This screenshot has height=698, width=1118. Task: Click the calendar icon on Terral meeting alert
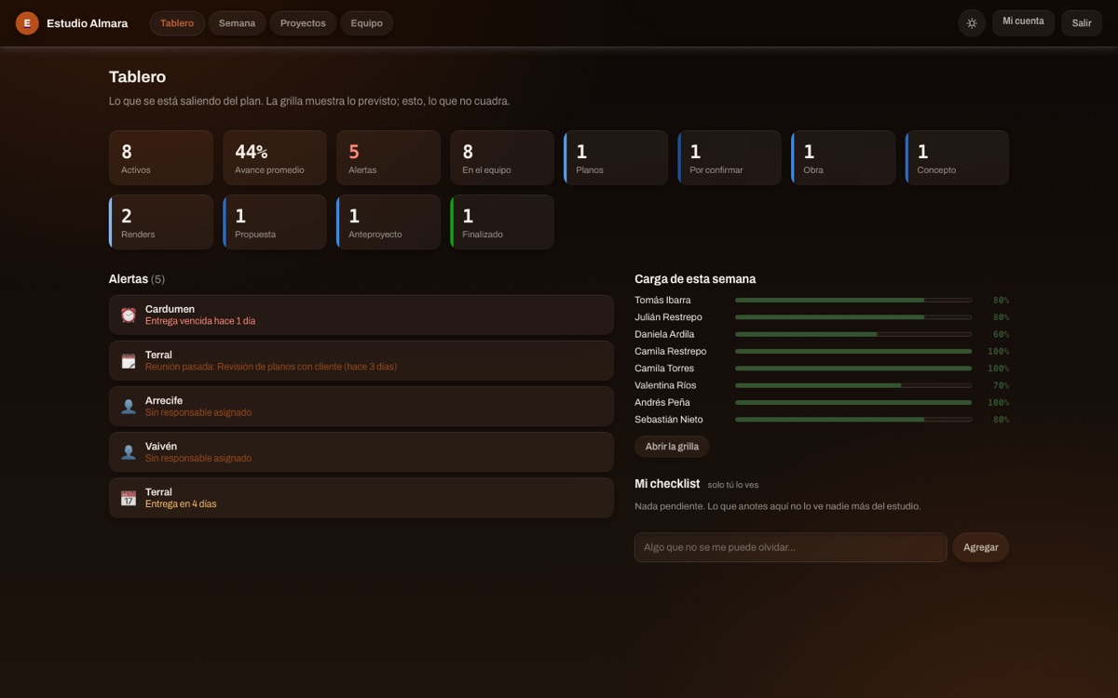(x=129, y=360)
